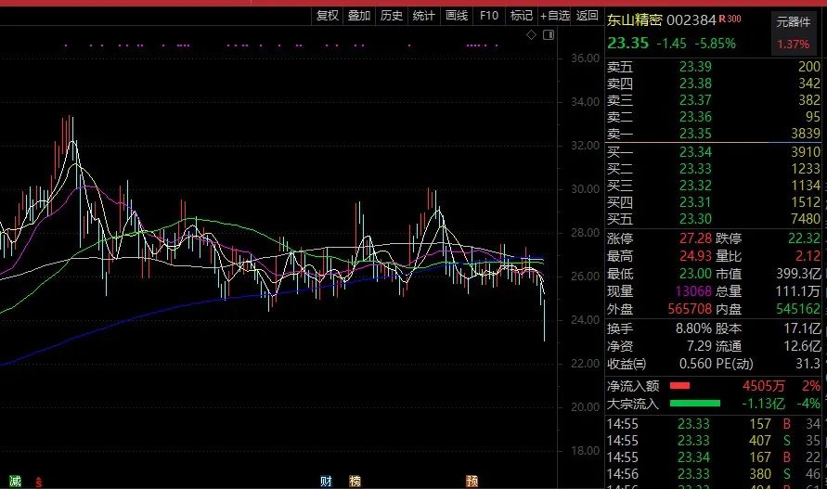Click the 预 forecast marker icon
This screenshot has width=827, height=489.
[472, 481]
